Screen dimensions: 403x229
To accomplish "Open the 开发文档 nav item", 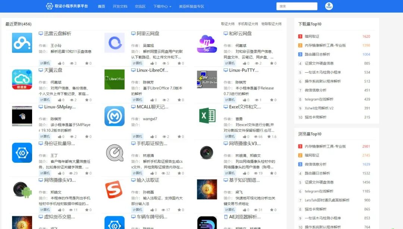I will (x=120, y=6).
